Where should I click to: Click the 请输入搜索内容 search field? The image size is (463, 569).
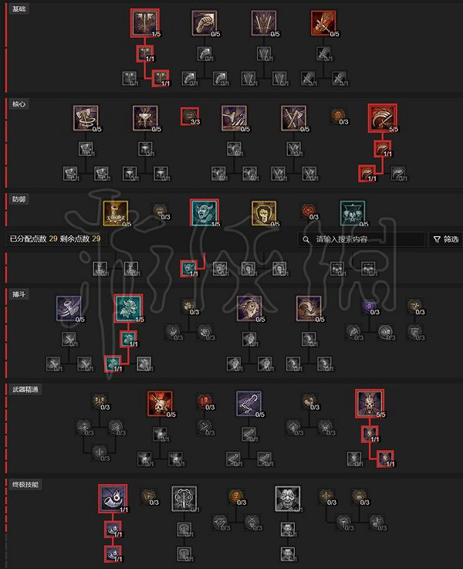point(361,239)
